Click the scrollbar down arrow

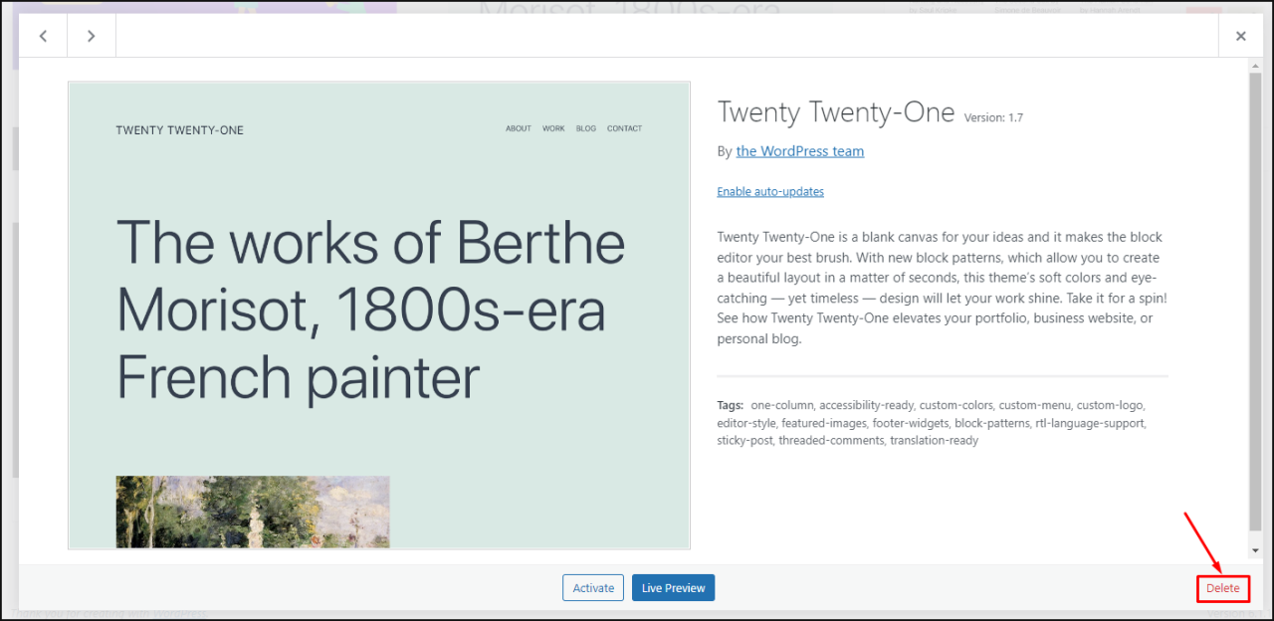tap(1255, 550)
